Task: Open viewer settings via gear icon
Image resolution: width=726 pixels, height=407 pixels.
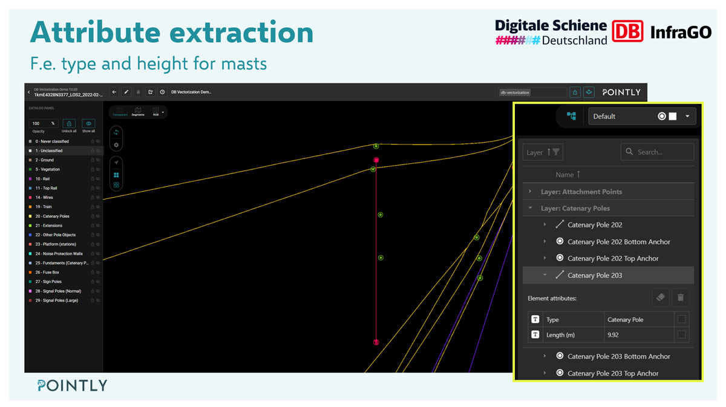Action: pos(116,145)
